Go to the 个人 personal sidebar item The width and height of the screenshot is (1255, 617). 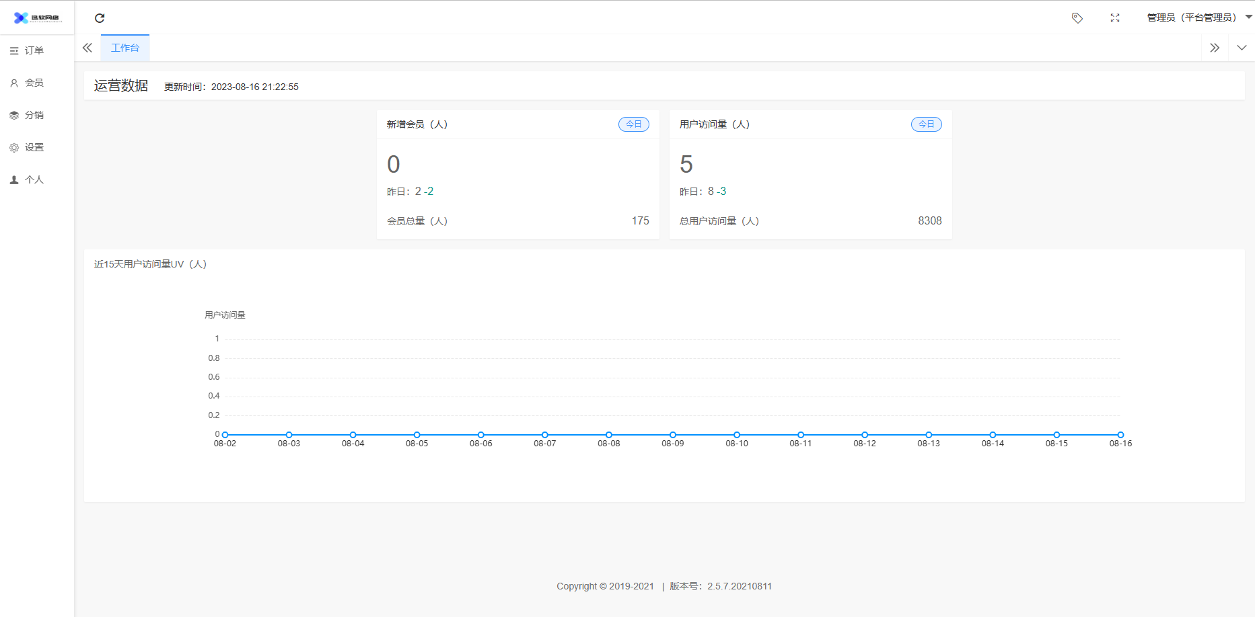click(34, 179)
